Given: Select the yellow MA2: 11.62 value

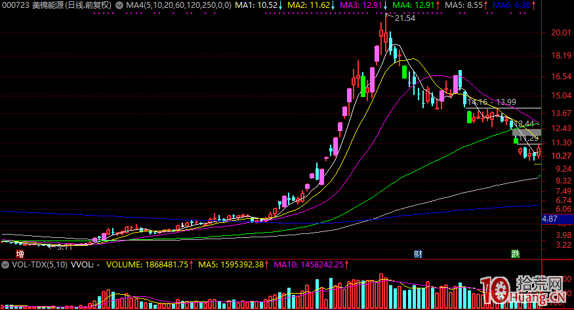Looking at the screenshot, I should tap(308, 5).
